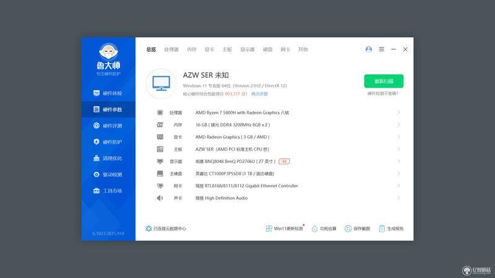Click CT1000P3PSSD8 disk text
The image size is (495, 278).
coord(235,174)
